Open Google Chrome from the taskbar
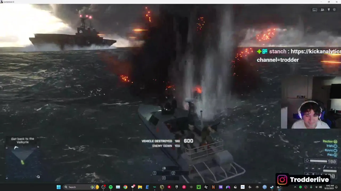This screenshot has width=341, height=191. (125, 187)
